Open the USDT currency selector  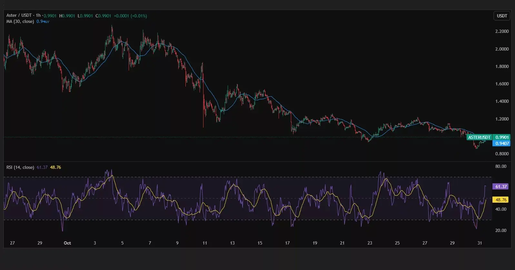click(501, 16)
